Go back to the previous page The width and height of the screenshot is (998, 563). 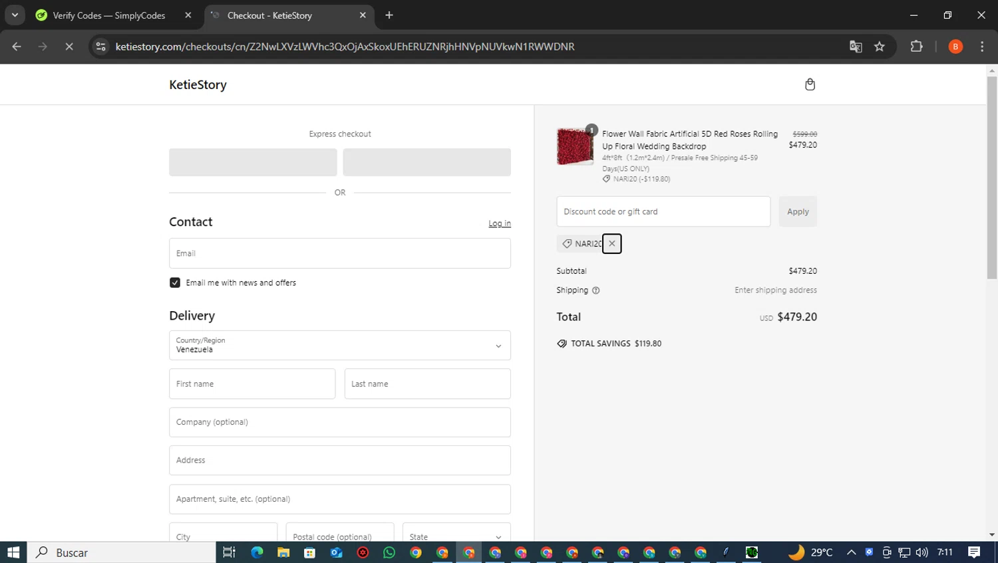click(x=17, y=47)
